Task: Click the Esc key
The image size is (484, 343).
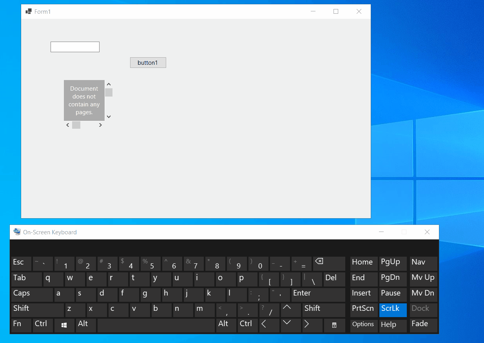Action: (21, 263)
